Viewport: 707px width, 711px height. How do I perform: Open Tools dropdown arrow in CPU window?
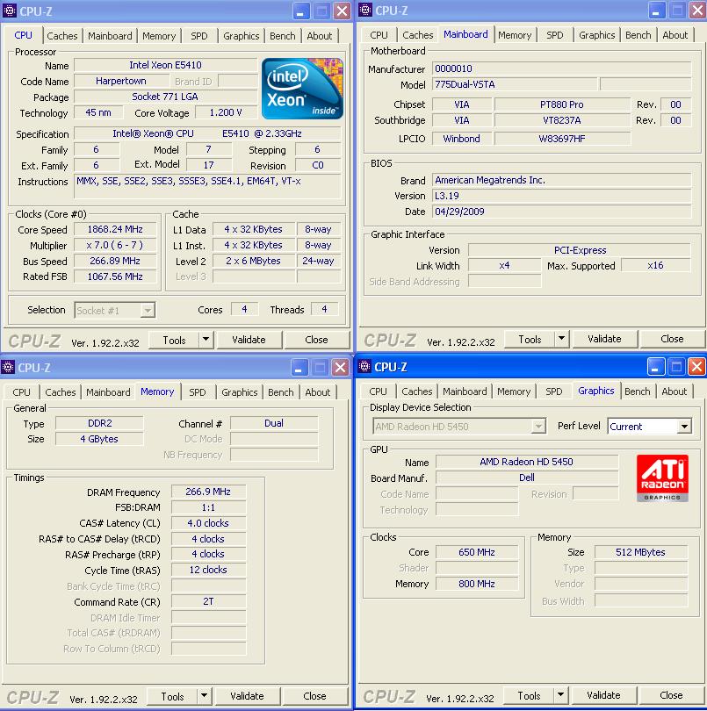pos(206,339)
